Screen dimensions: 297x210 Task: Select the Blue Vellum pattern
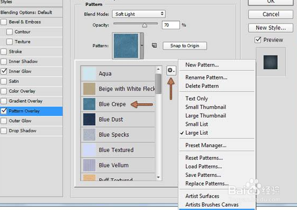click(119, 165)
